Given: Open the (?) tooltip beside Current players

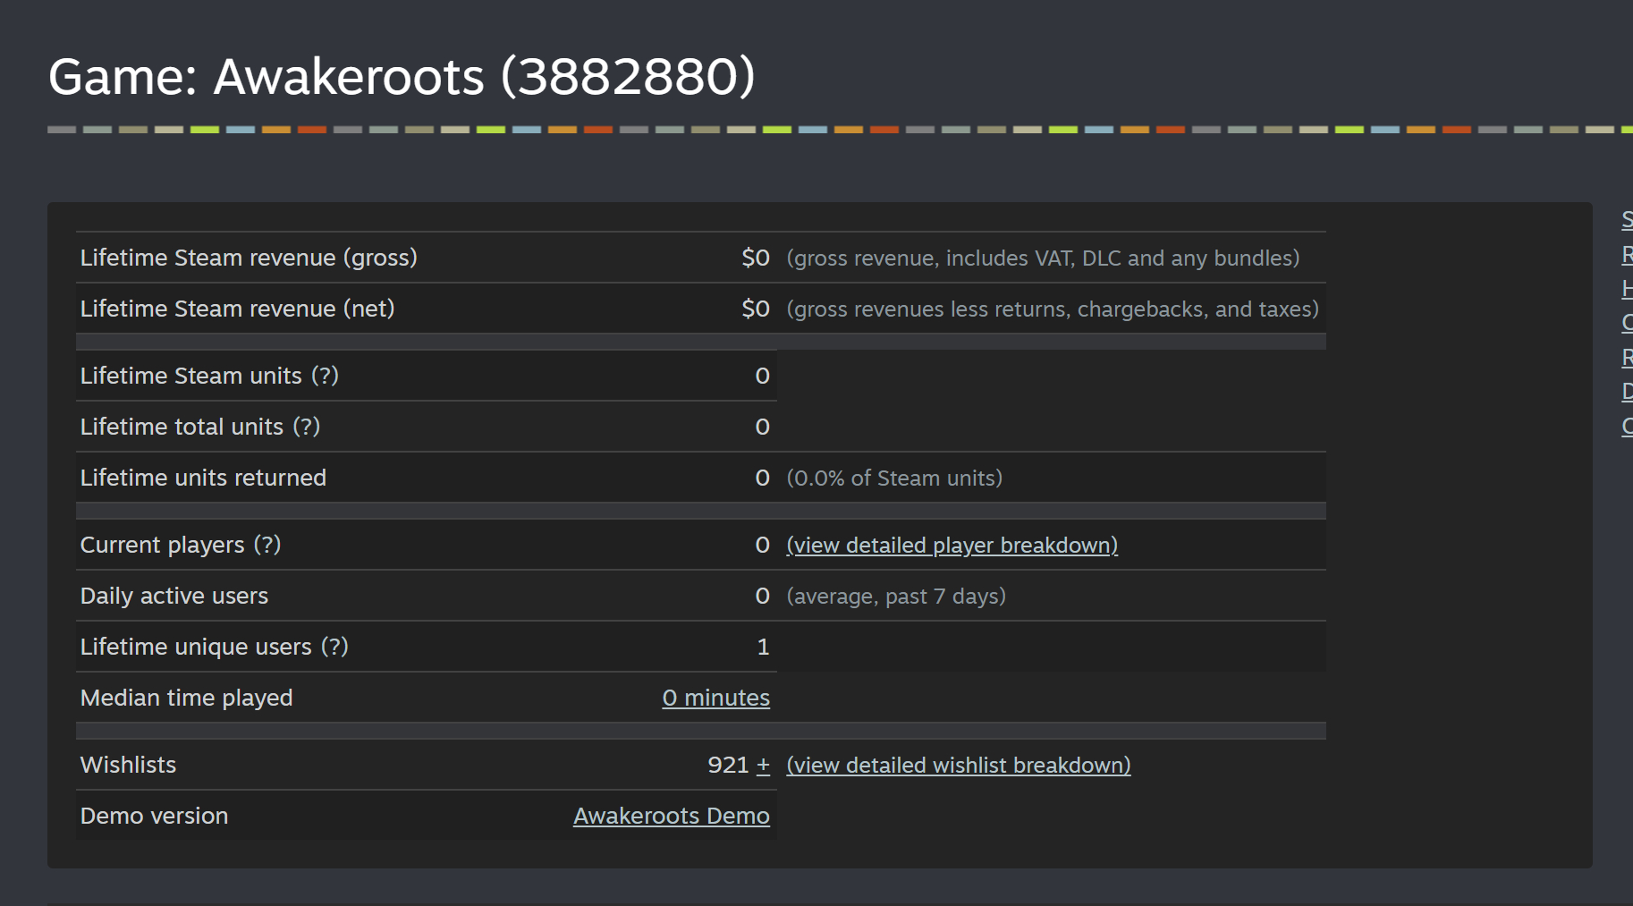Looking at the screenshot, I should 267,545.
